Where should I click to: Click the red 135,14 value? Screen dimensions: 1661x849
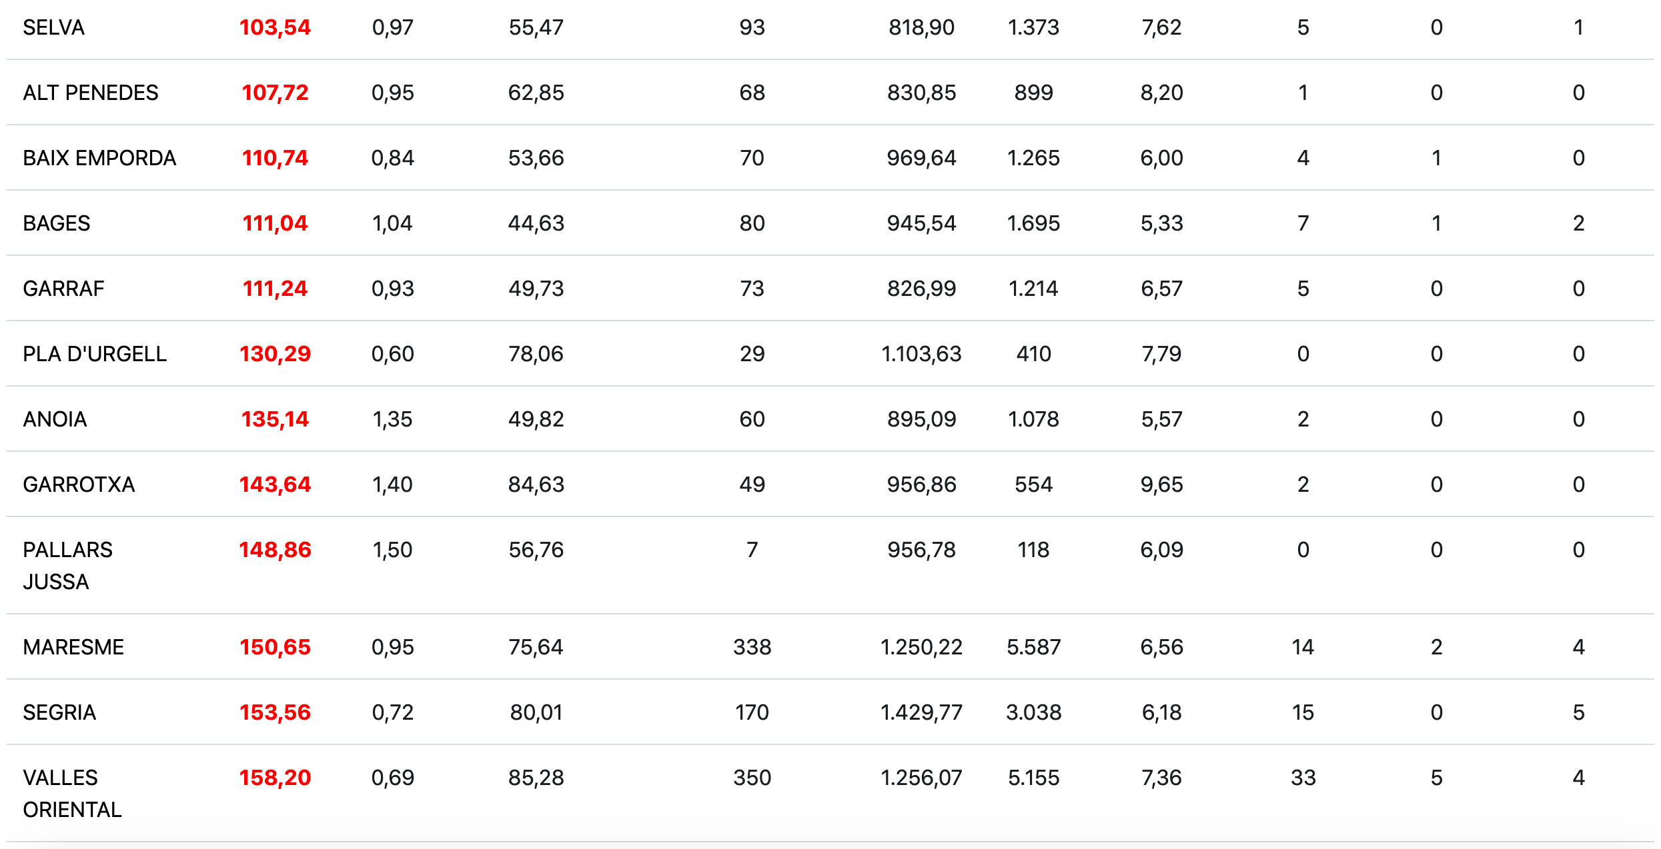(275, 419)
